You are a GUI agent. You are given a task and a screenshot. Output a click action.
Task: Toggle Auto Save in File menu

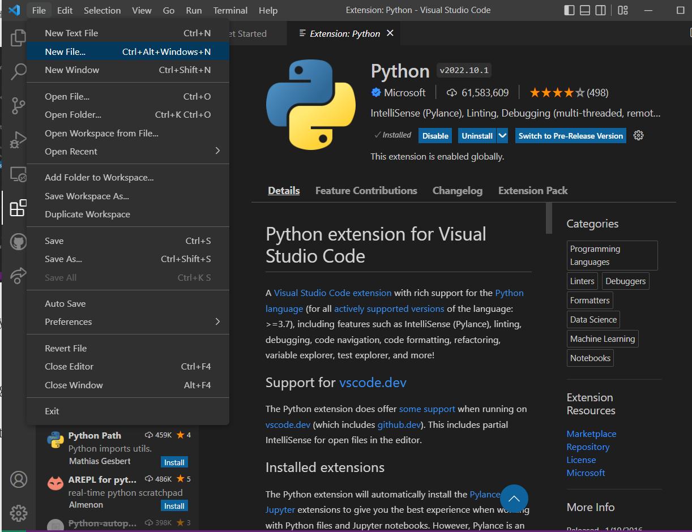tap(65, 304)
